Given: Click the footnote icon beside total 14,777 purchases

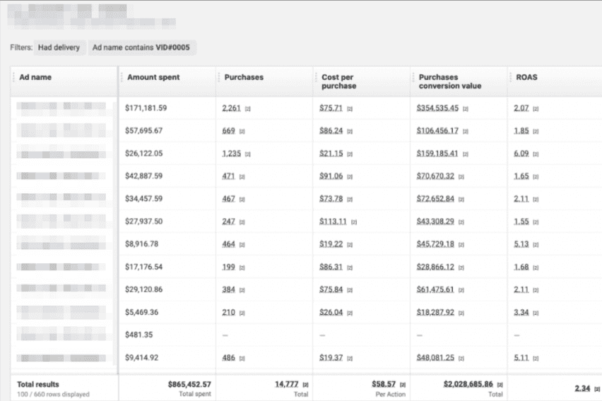Looking at the screenshot, I should pos(305,384).
